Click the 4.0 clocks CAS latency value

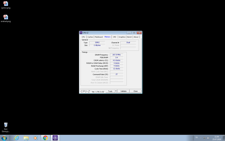click(x=116, y=60)
